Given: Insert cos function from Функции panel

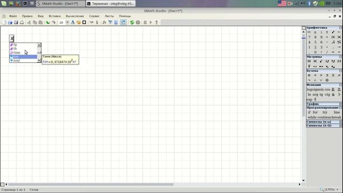Looking at the screenshot, I should [x=327, y=90].
